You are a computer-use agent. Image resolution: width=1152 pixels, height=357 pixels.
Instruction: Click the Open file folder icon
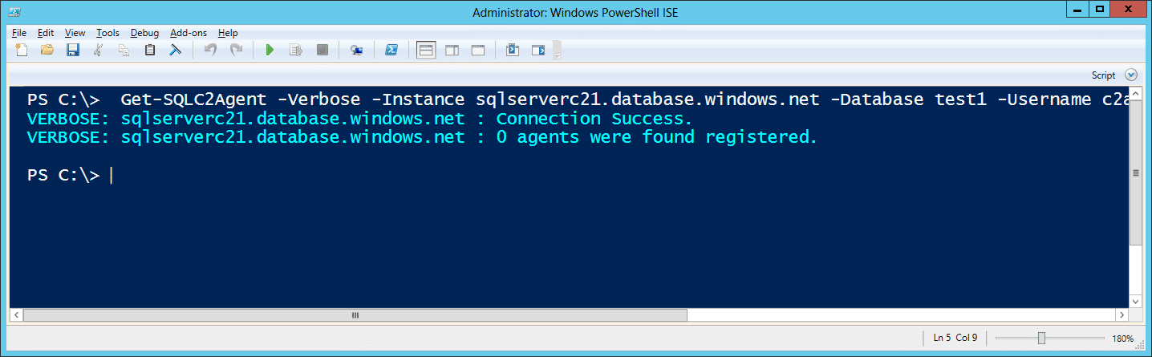coord(47,51)
